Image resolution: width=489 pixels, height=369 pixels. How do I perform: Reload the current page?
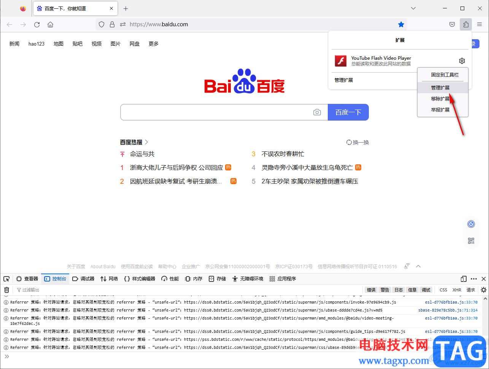click(x=37, y=24)
